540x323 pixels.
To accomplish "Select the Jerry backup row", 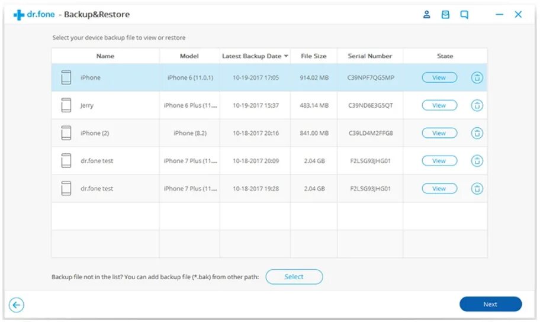I will pos(269,105).
